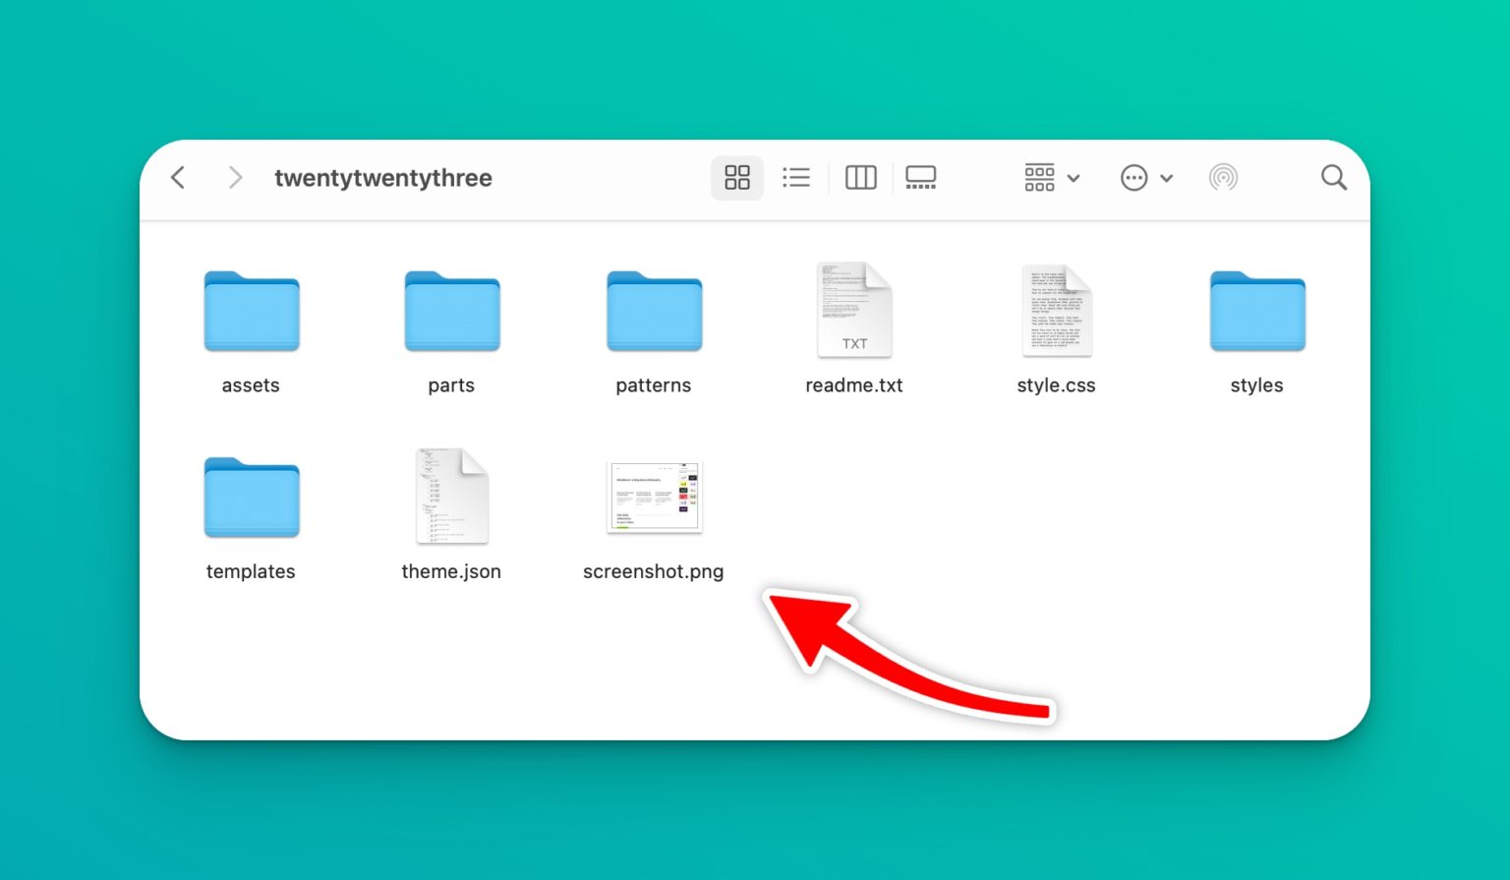Open the group-by options dropdown
This screenshot has height=880, width=1510.
coord(1052,178)
